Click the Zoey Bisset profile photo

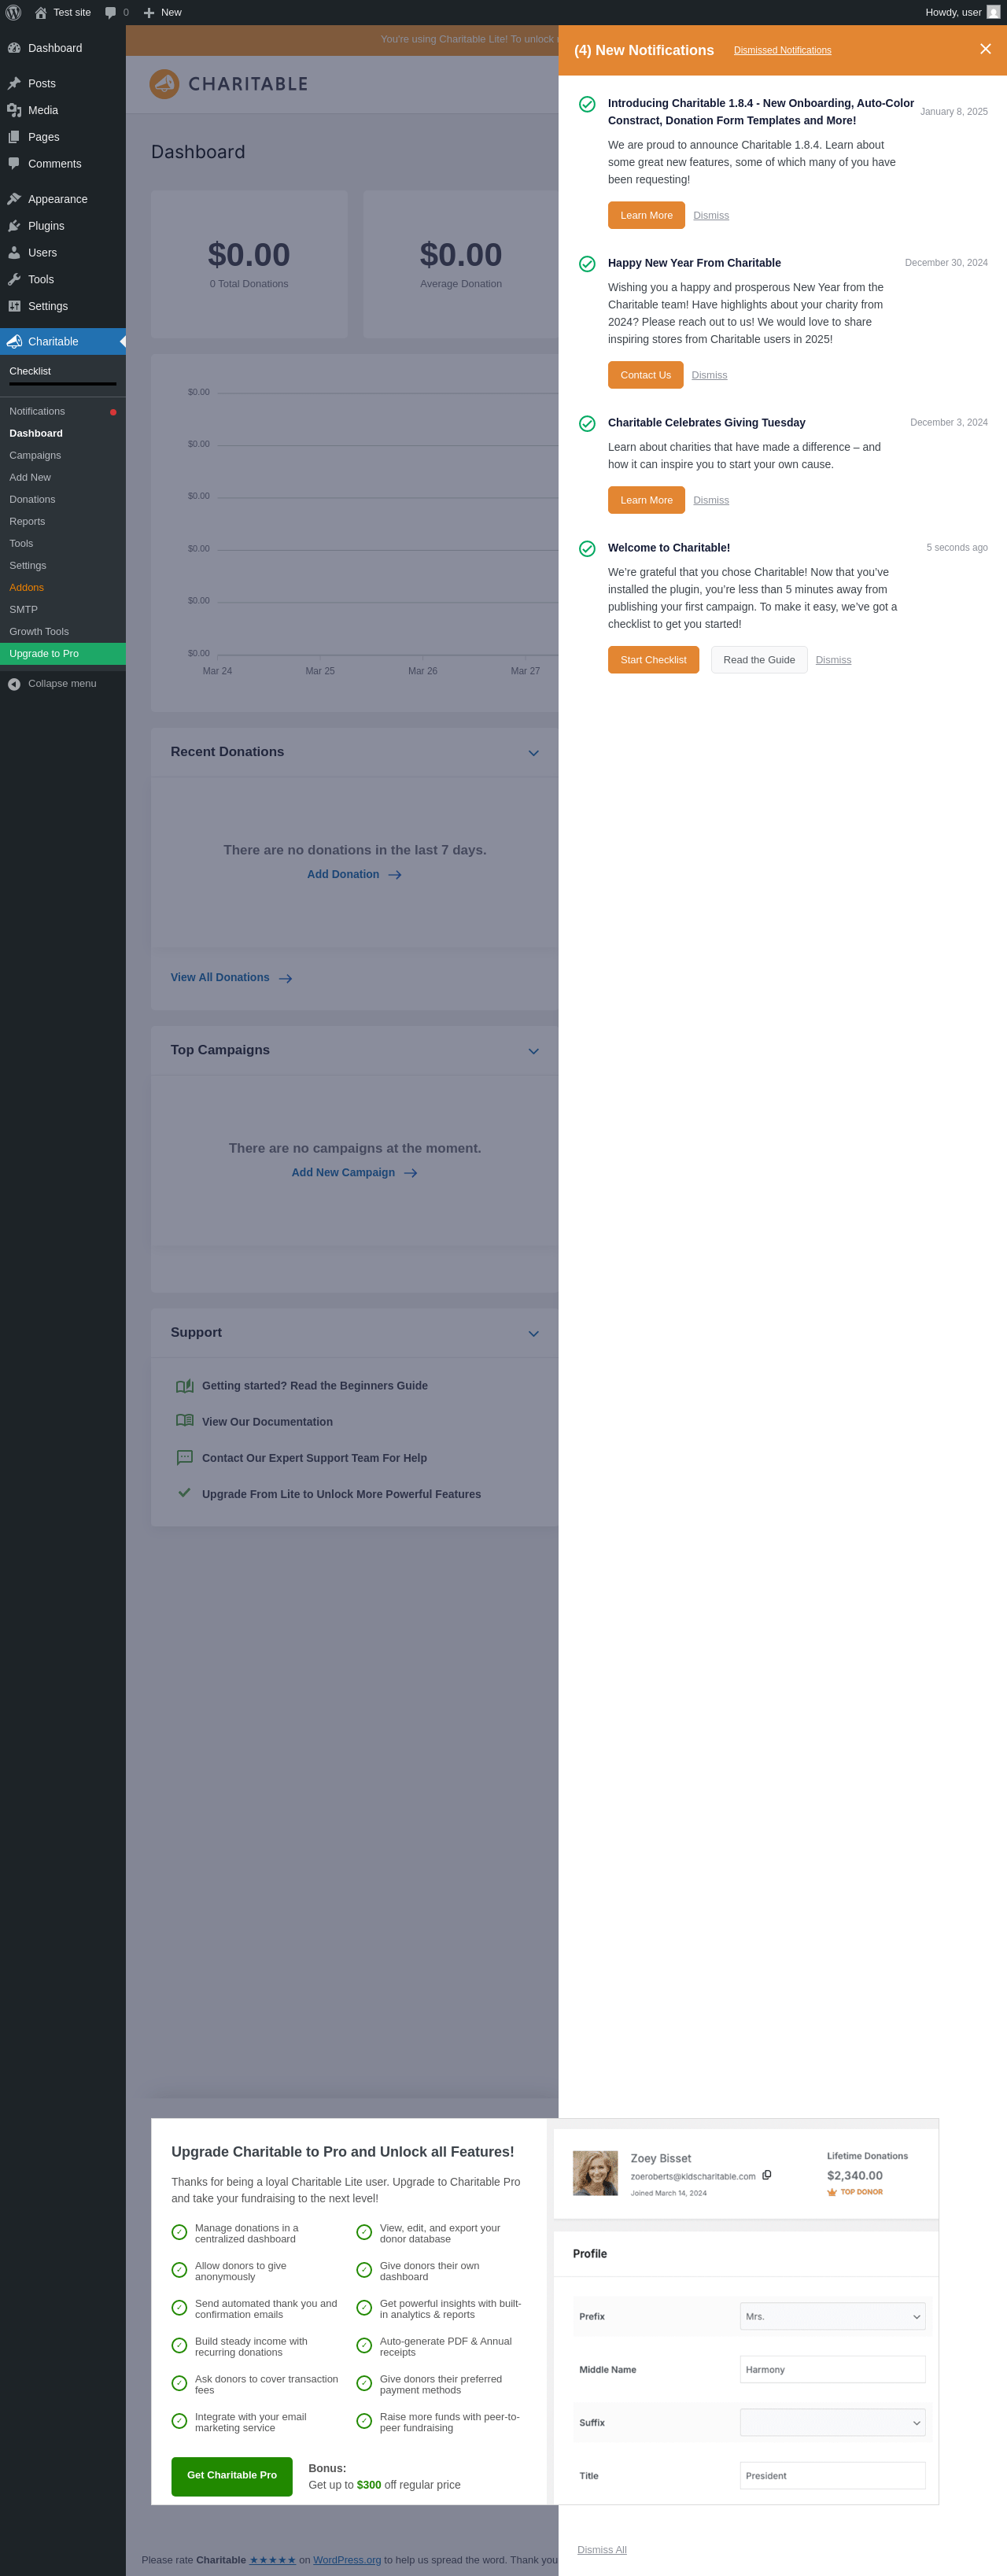coord(595,2173)
